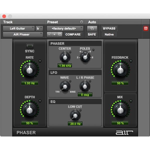Set POLES to 4 marker
150x150 pixels.
pos(80,51)
